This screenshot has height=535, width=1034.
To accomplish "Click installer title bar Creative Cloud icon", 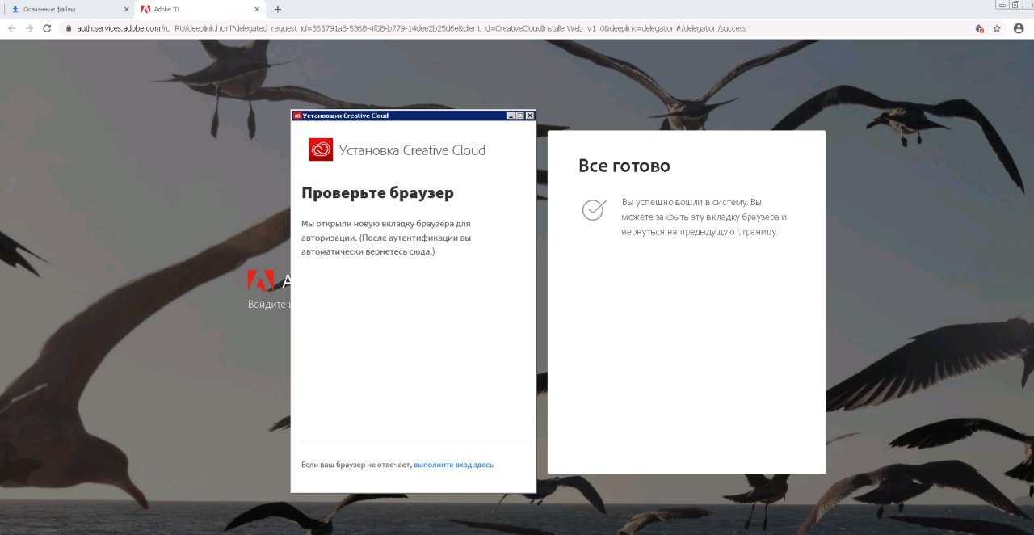I will [297, 116].
